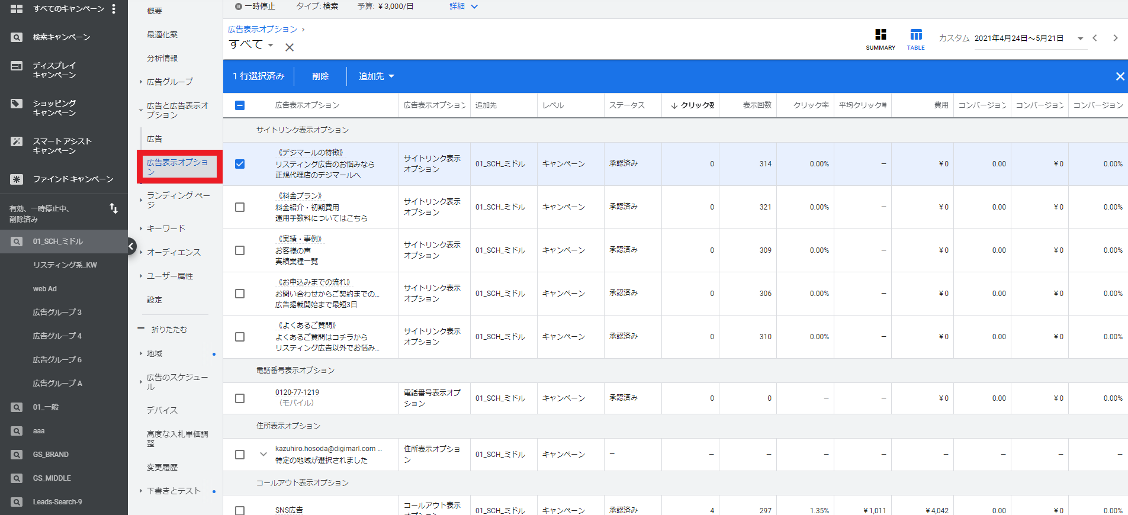Check the 料金プラン sitelink row

pyautogui.click(x=240, y=207)
